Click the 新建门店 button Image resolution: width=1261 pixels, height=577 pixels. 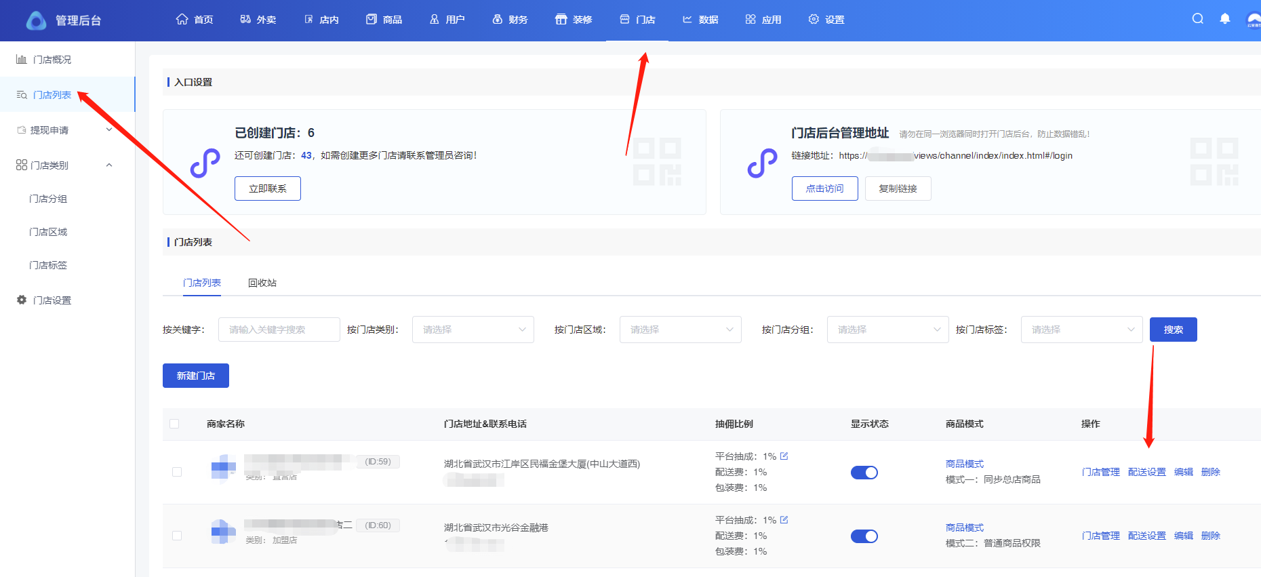pos(195,376)
